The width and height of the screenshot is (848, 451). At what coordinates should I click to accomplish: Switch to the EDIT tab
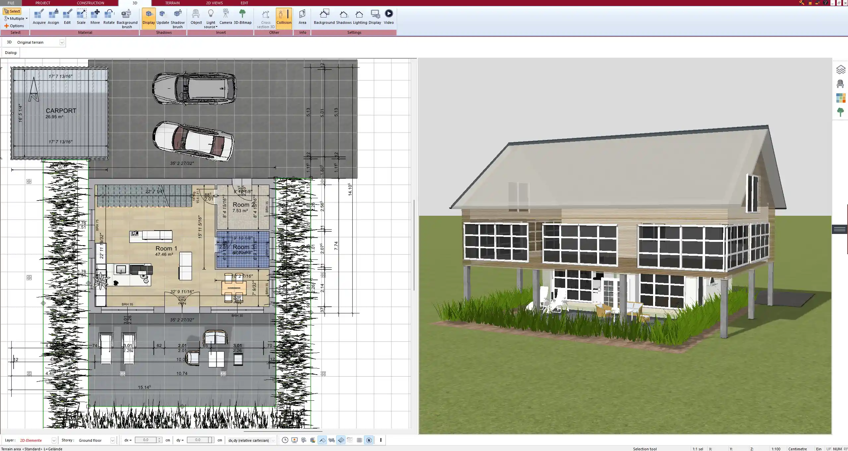(x=244, y=3)
